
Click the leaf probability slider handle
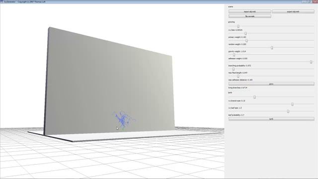click(288, 111)
